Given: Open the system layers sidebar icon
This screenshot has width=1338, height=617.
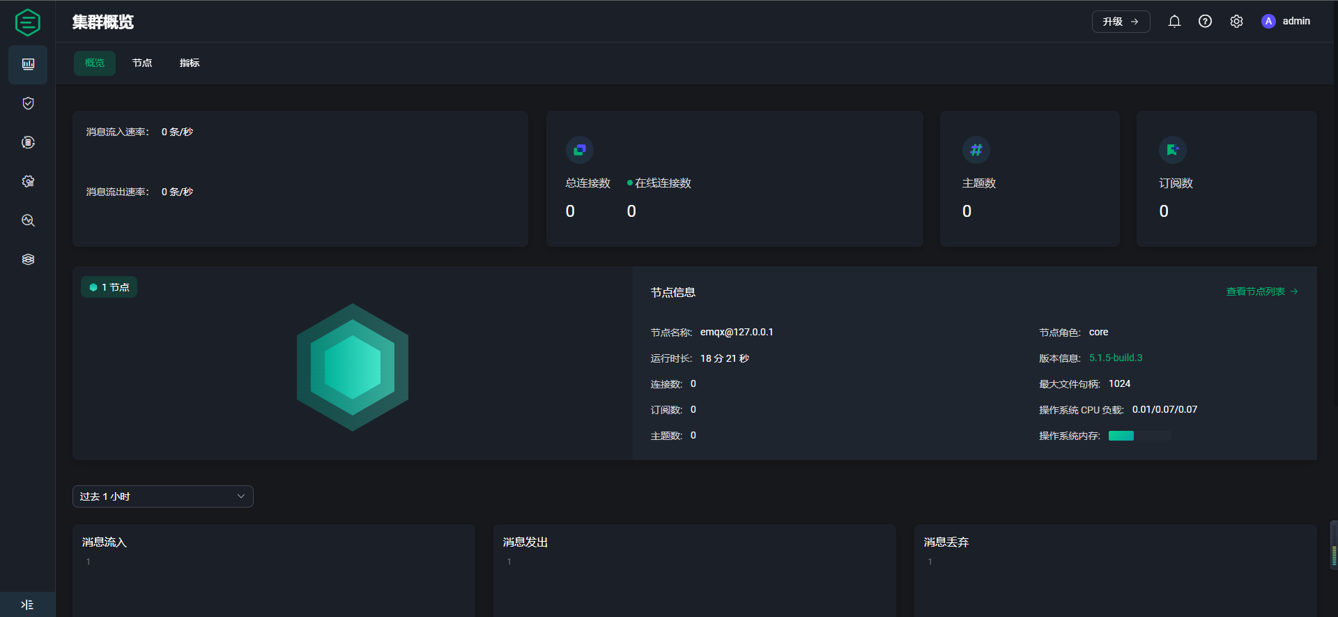Looking at the screenshot, I should click(28, 259).
